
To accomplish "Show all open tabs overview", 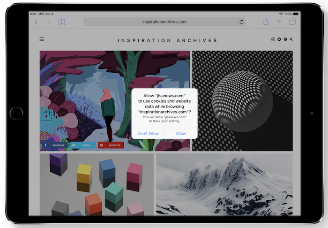I will (x=292, y=22).
